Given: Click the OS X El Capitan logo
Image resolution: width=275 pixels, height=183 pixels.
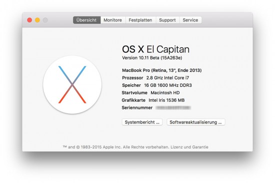Looking at the screenshot, I should 72,85.
